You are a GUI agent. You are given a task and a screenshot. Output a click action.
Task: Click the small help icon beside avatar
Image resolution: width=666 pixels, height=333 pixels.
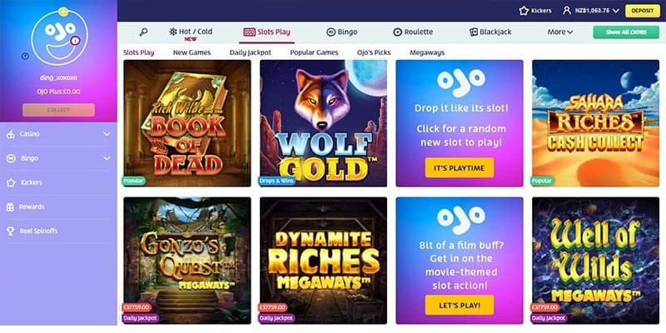tap(25, 56)
